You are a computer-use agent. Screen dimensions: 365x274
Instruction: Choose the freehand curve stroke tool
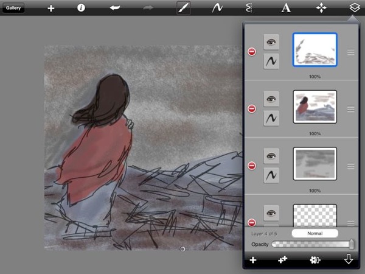[216, 9]
